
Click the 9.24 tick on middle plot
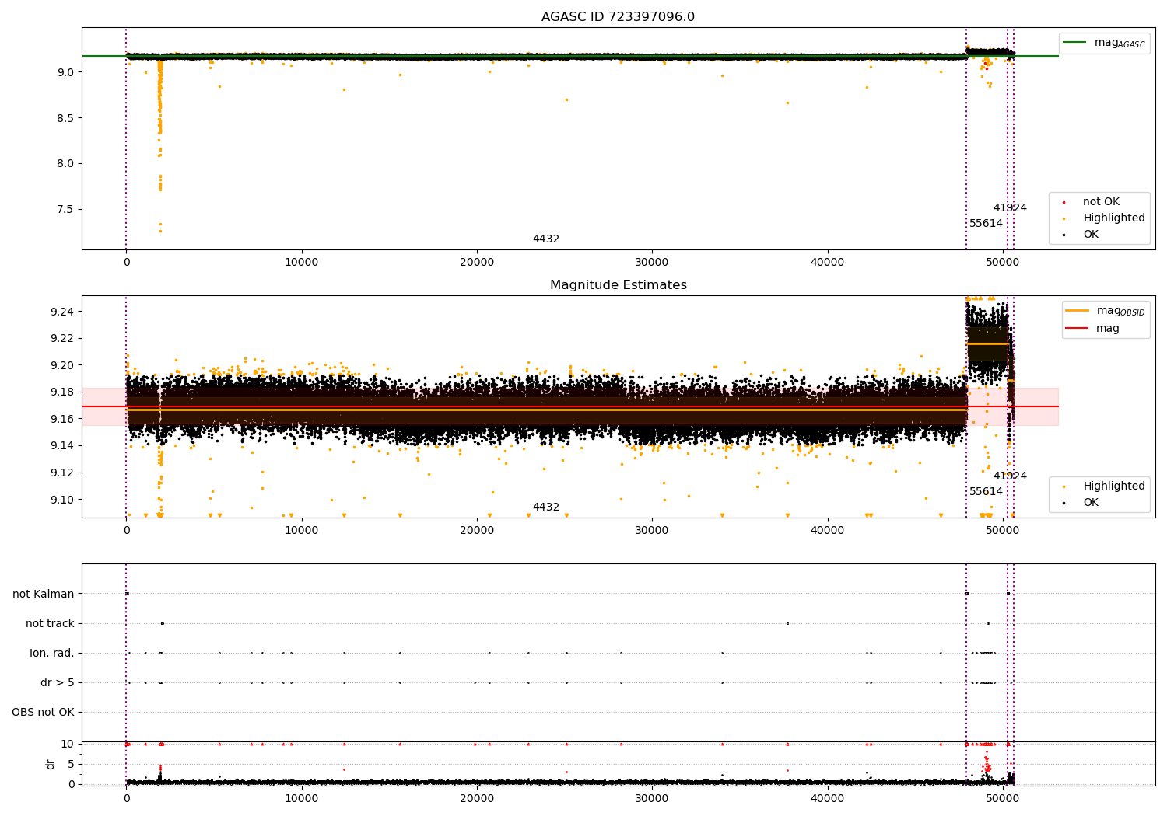[x=63, y=312]
